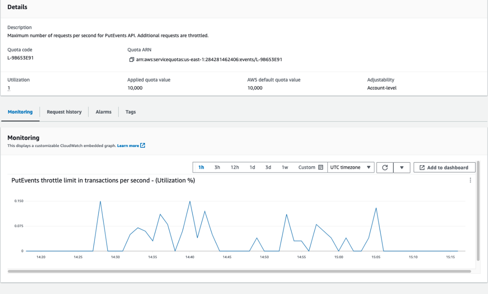Select the 3h time range

217,167
